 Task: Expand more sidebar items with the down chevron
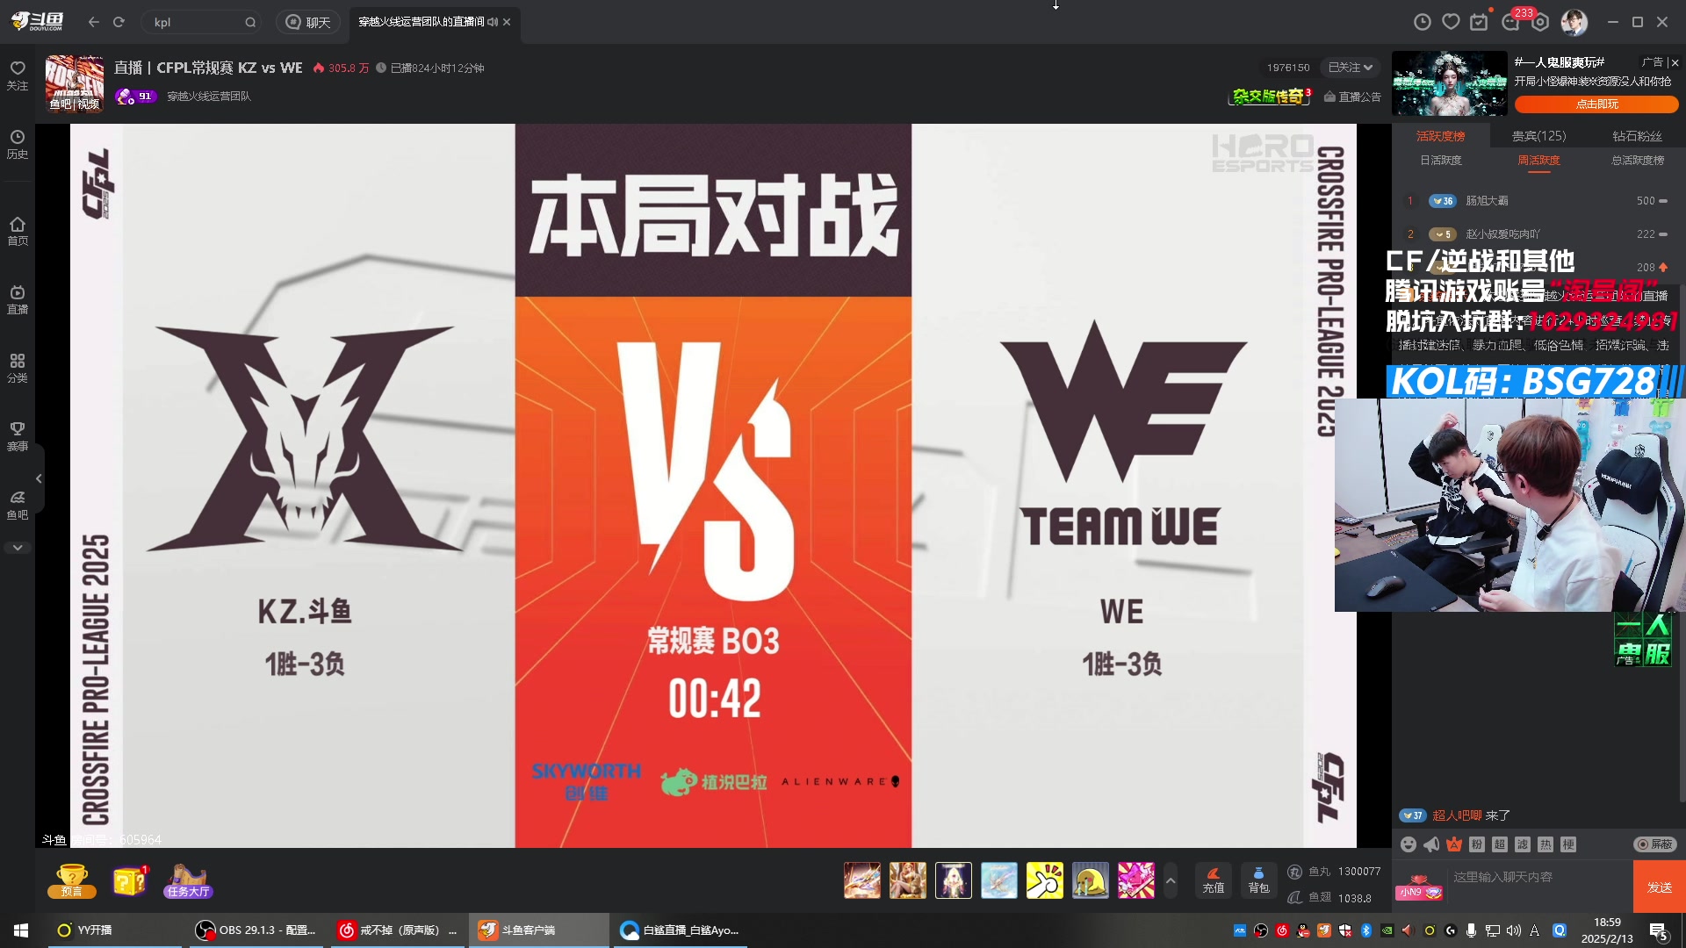[18, 548]
